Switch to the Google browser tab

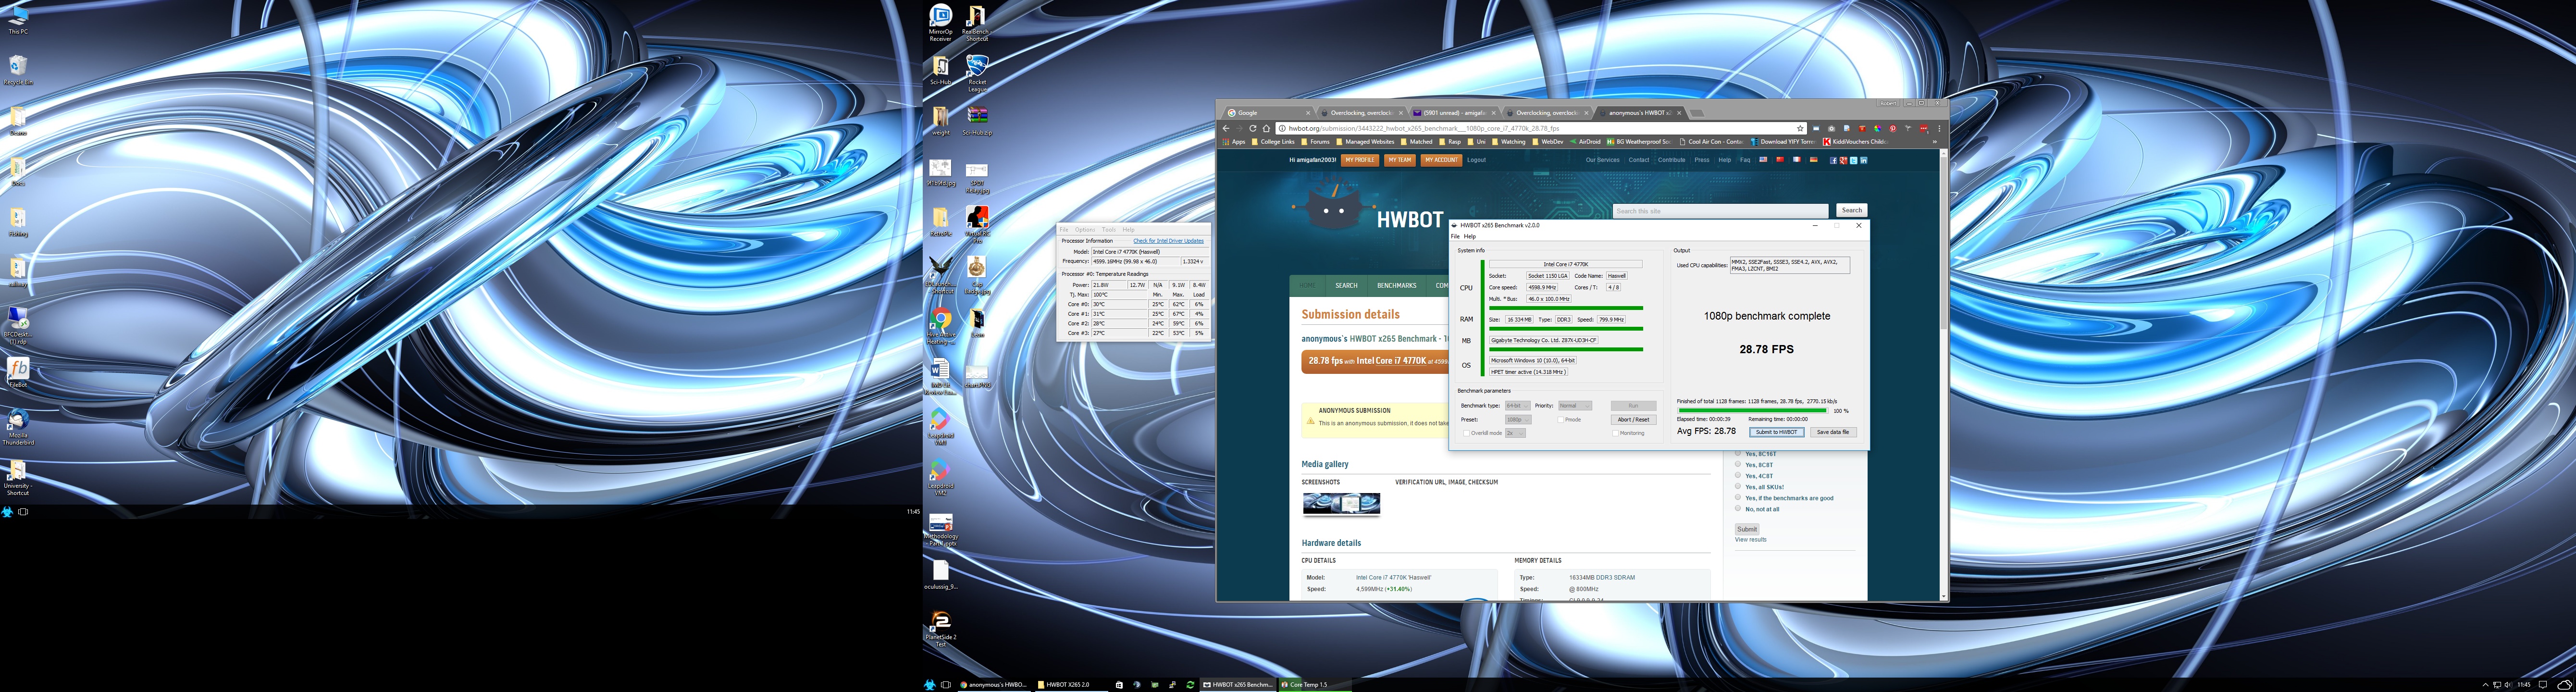click(x=1269, y=113)
